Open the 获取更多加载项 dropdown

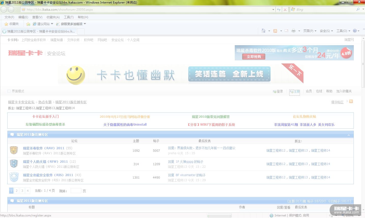85,24
